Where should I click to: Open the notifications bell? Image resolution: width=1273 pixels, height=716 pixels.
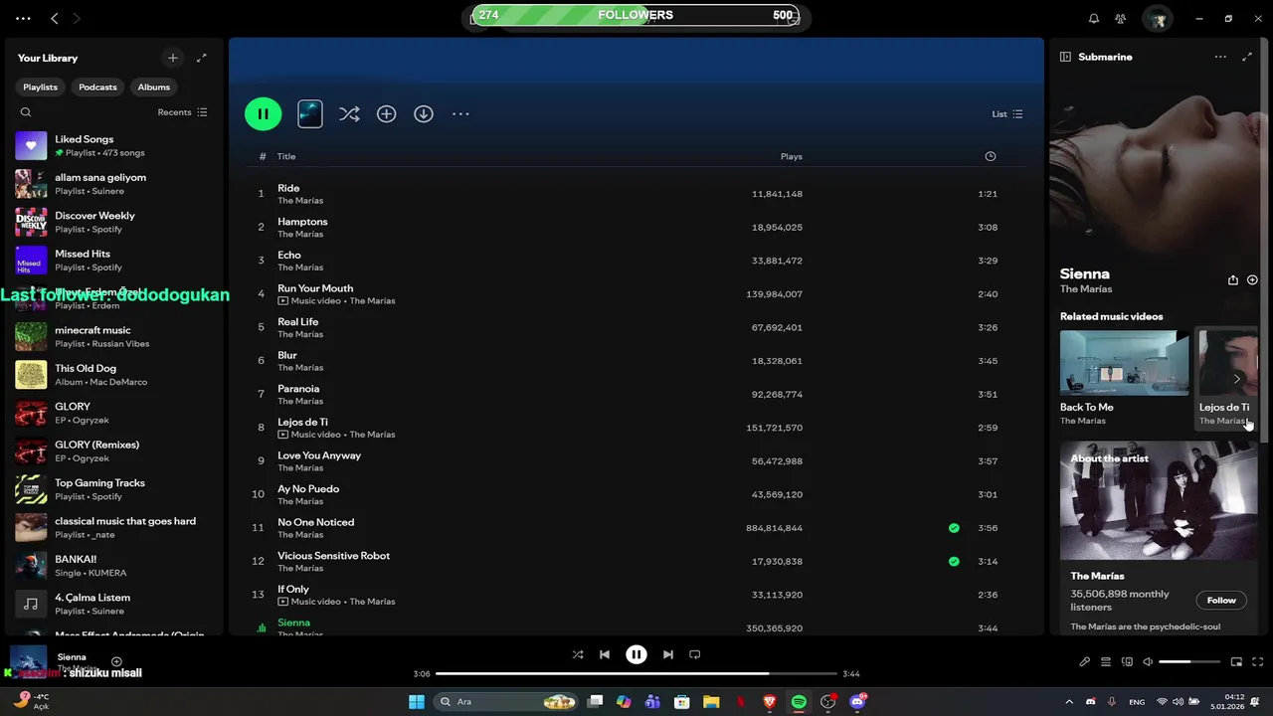point(1094,18)
